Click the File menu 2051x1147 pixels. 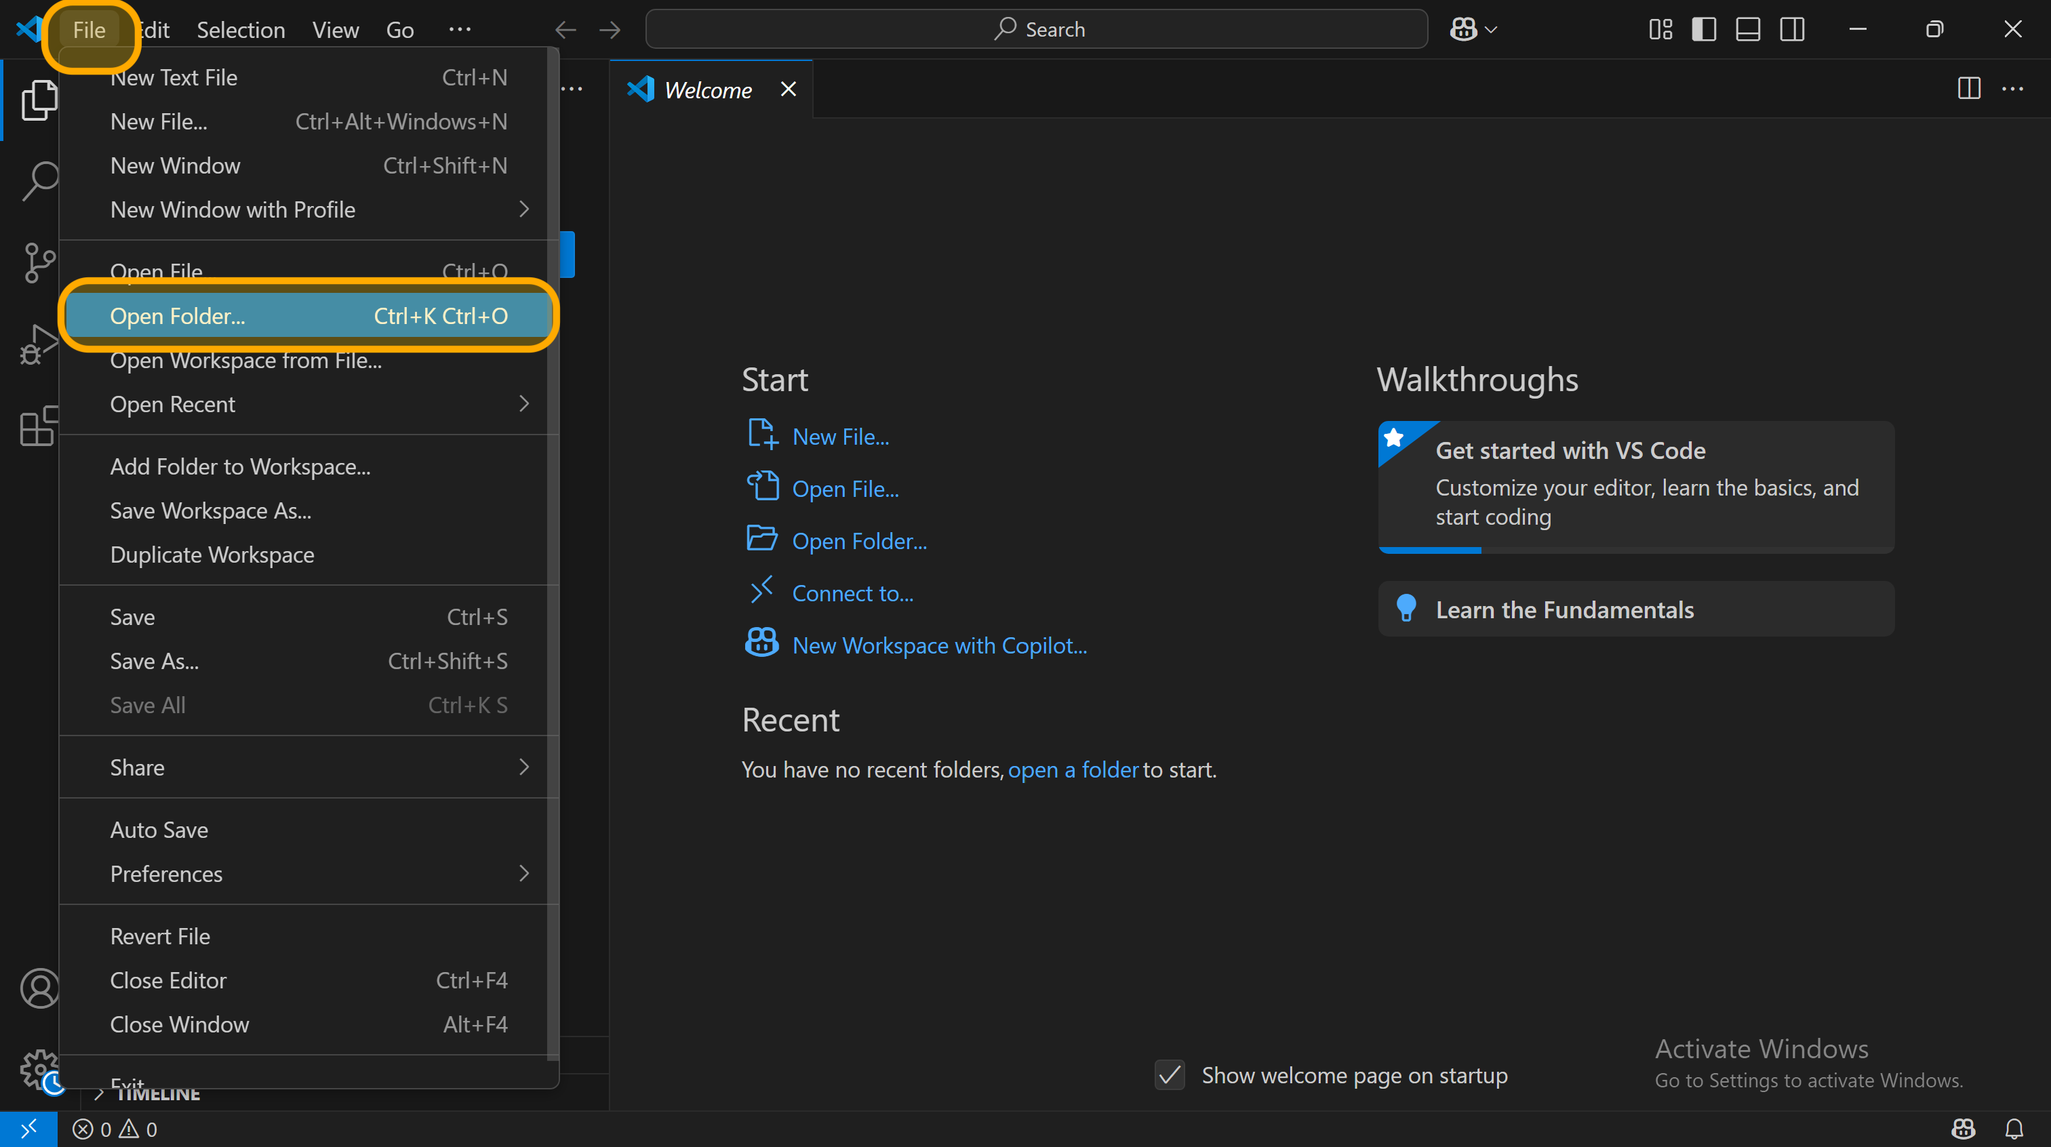coord(89,31)
